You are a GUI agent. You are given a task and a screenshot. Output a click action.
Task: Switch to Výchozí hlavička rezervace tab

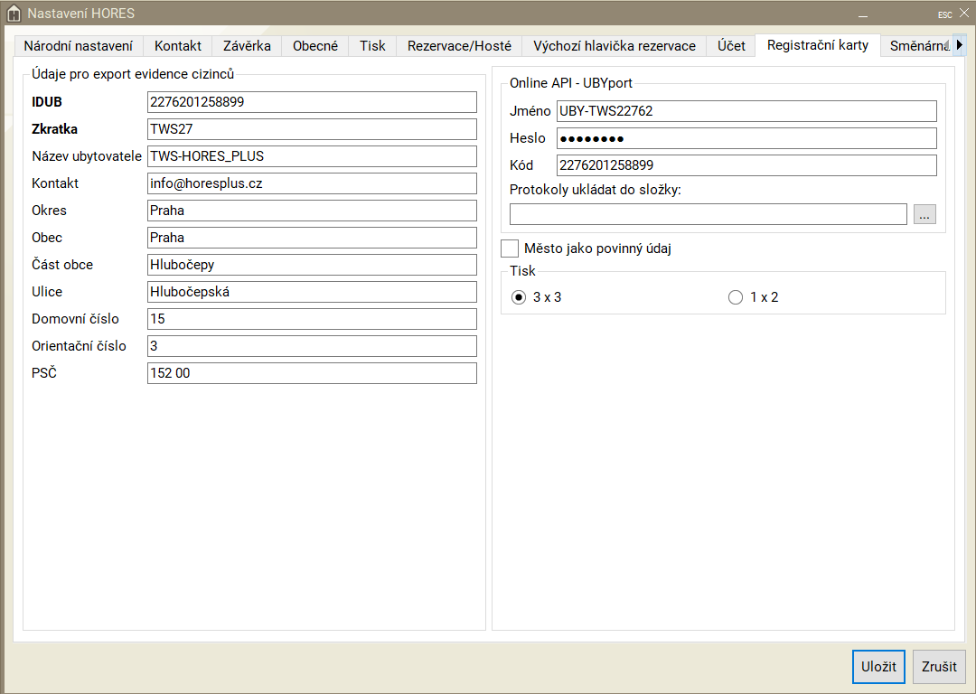tap(615, 45)
